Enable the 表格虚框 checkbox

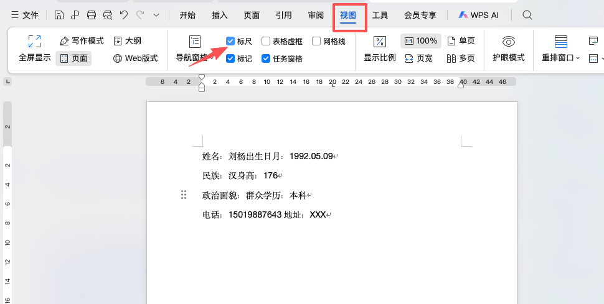[x=266, y=41]
